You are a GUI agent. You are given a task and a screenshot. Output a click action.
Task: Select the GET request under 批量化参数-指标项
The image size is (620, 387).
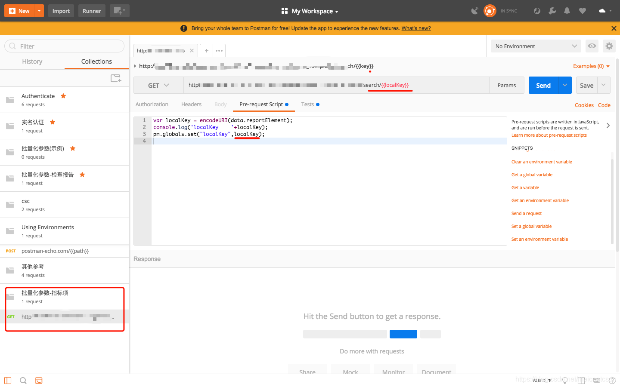click(65, 316)
